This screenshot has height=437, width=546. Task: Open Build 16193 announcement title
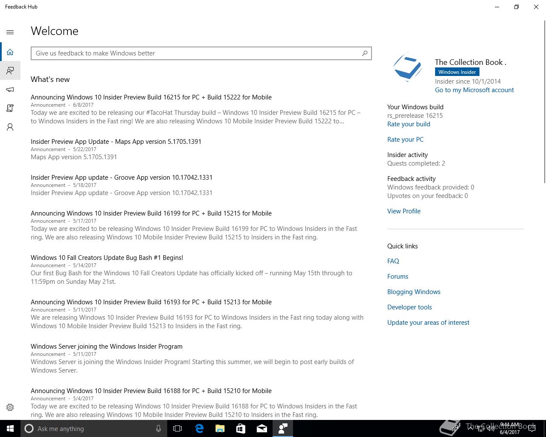[x=151, y=302]
